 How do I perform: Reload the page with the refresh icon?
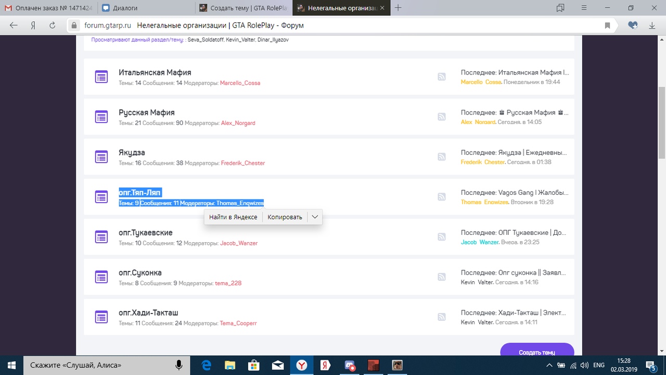coord(52,26)
